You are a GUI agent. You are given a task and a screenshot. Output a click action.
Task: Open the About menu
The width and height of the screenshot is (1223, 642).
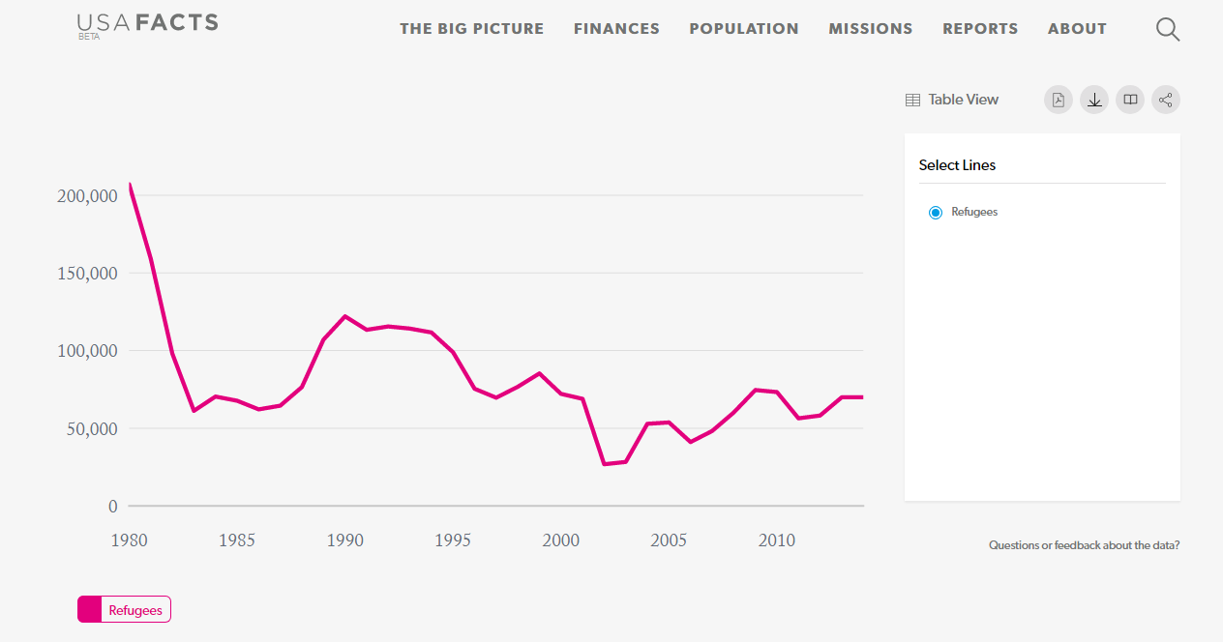click(x=1077, y=29)
